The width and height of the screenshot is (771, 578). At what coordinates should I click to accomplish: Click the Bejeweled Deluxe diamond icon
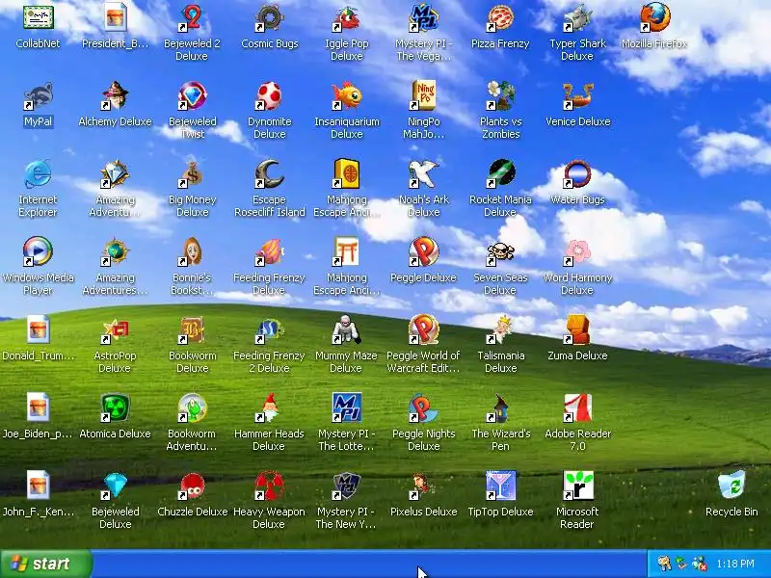(x=115, y=486)
